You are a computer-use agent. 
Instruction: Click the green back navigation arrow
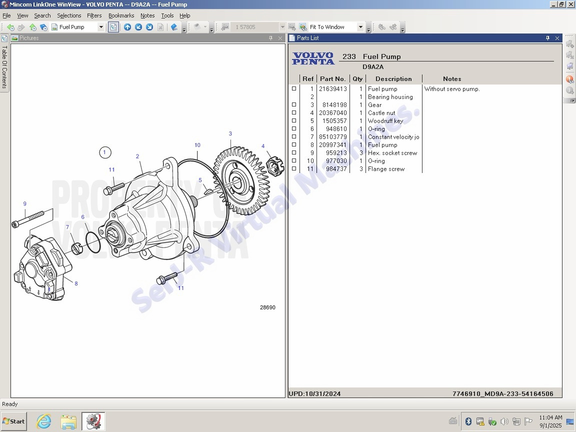(x=10, y=27)
